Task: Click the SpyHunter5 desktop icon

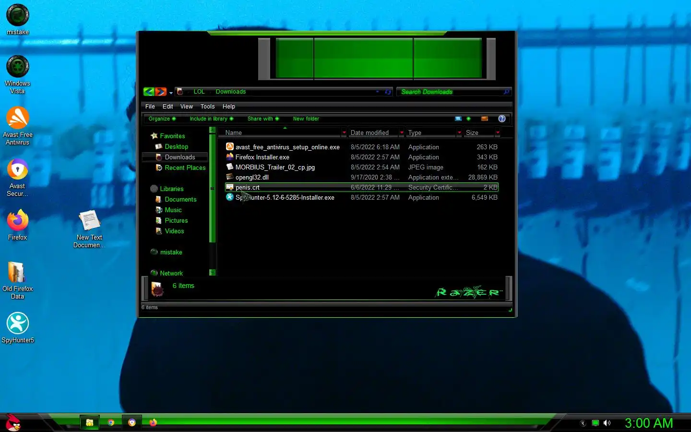Action: pos(18,328)
